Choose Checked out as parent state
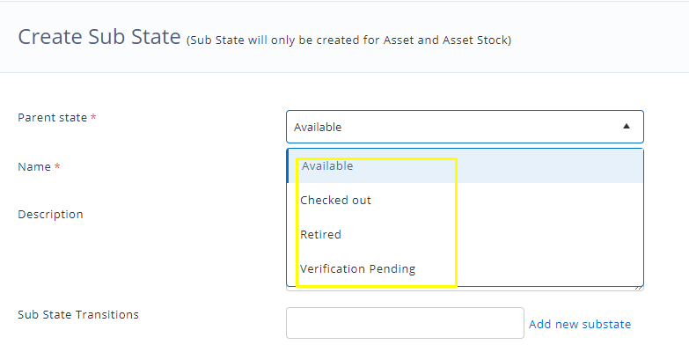Viewport: 689px width, 352px height. pyautogui.click(x=336, y=201)
